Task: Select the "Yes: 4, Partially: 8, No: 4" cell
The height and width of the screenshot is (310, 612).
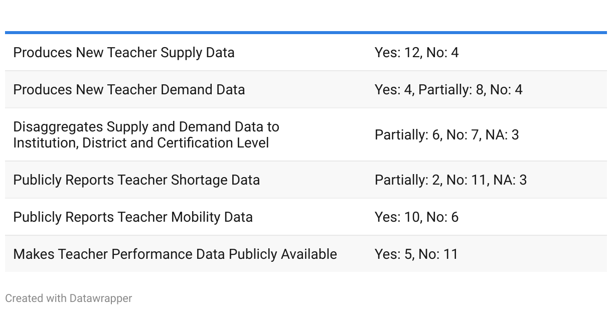Action: point(448,90)
